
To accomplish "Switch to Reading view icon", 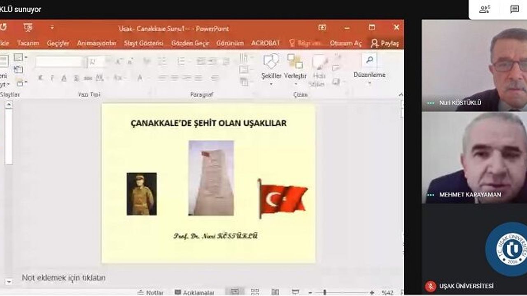I will pyautogui.click(x=275, y=292).
